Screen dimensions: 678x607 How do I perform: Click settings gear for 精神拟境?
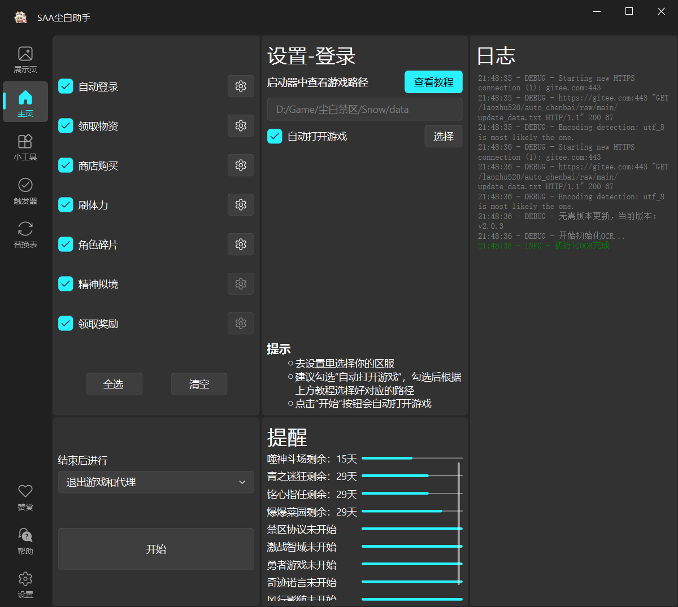pyautogui.click(x=241, y=284)
